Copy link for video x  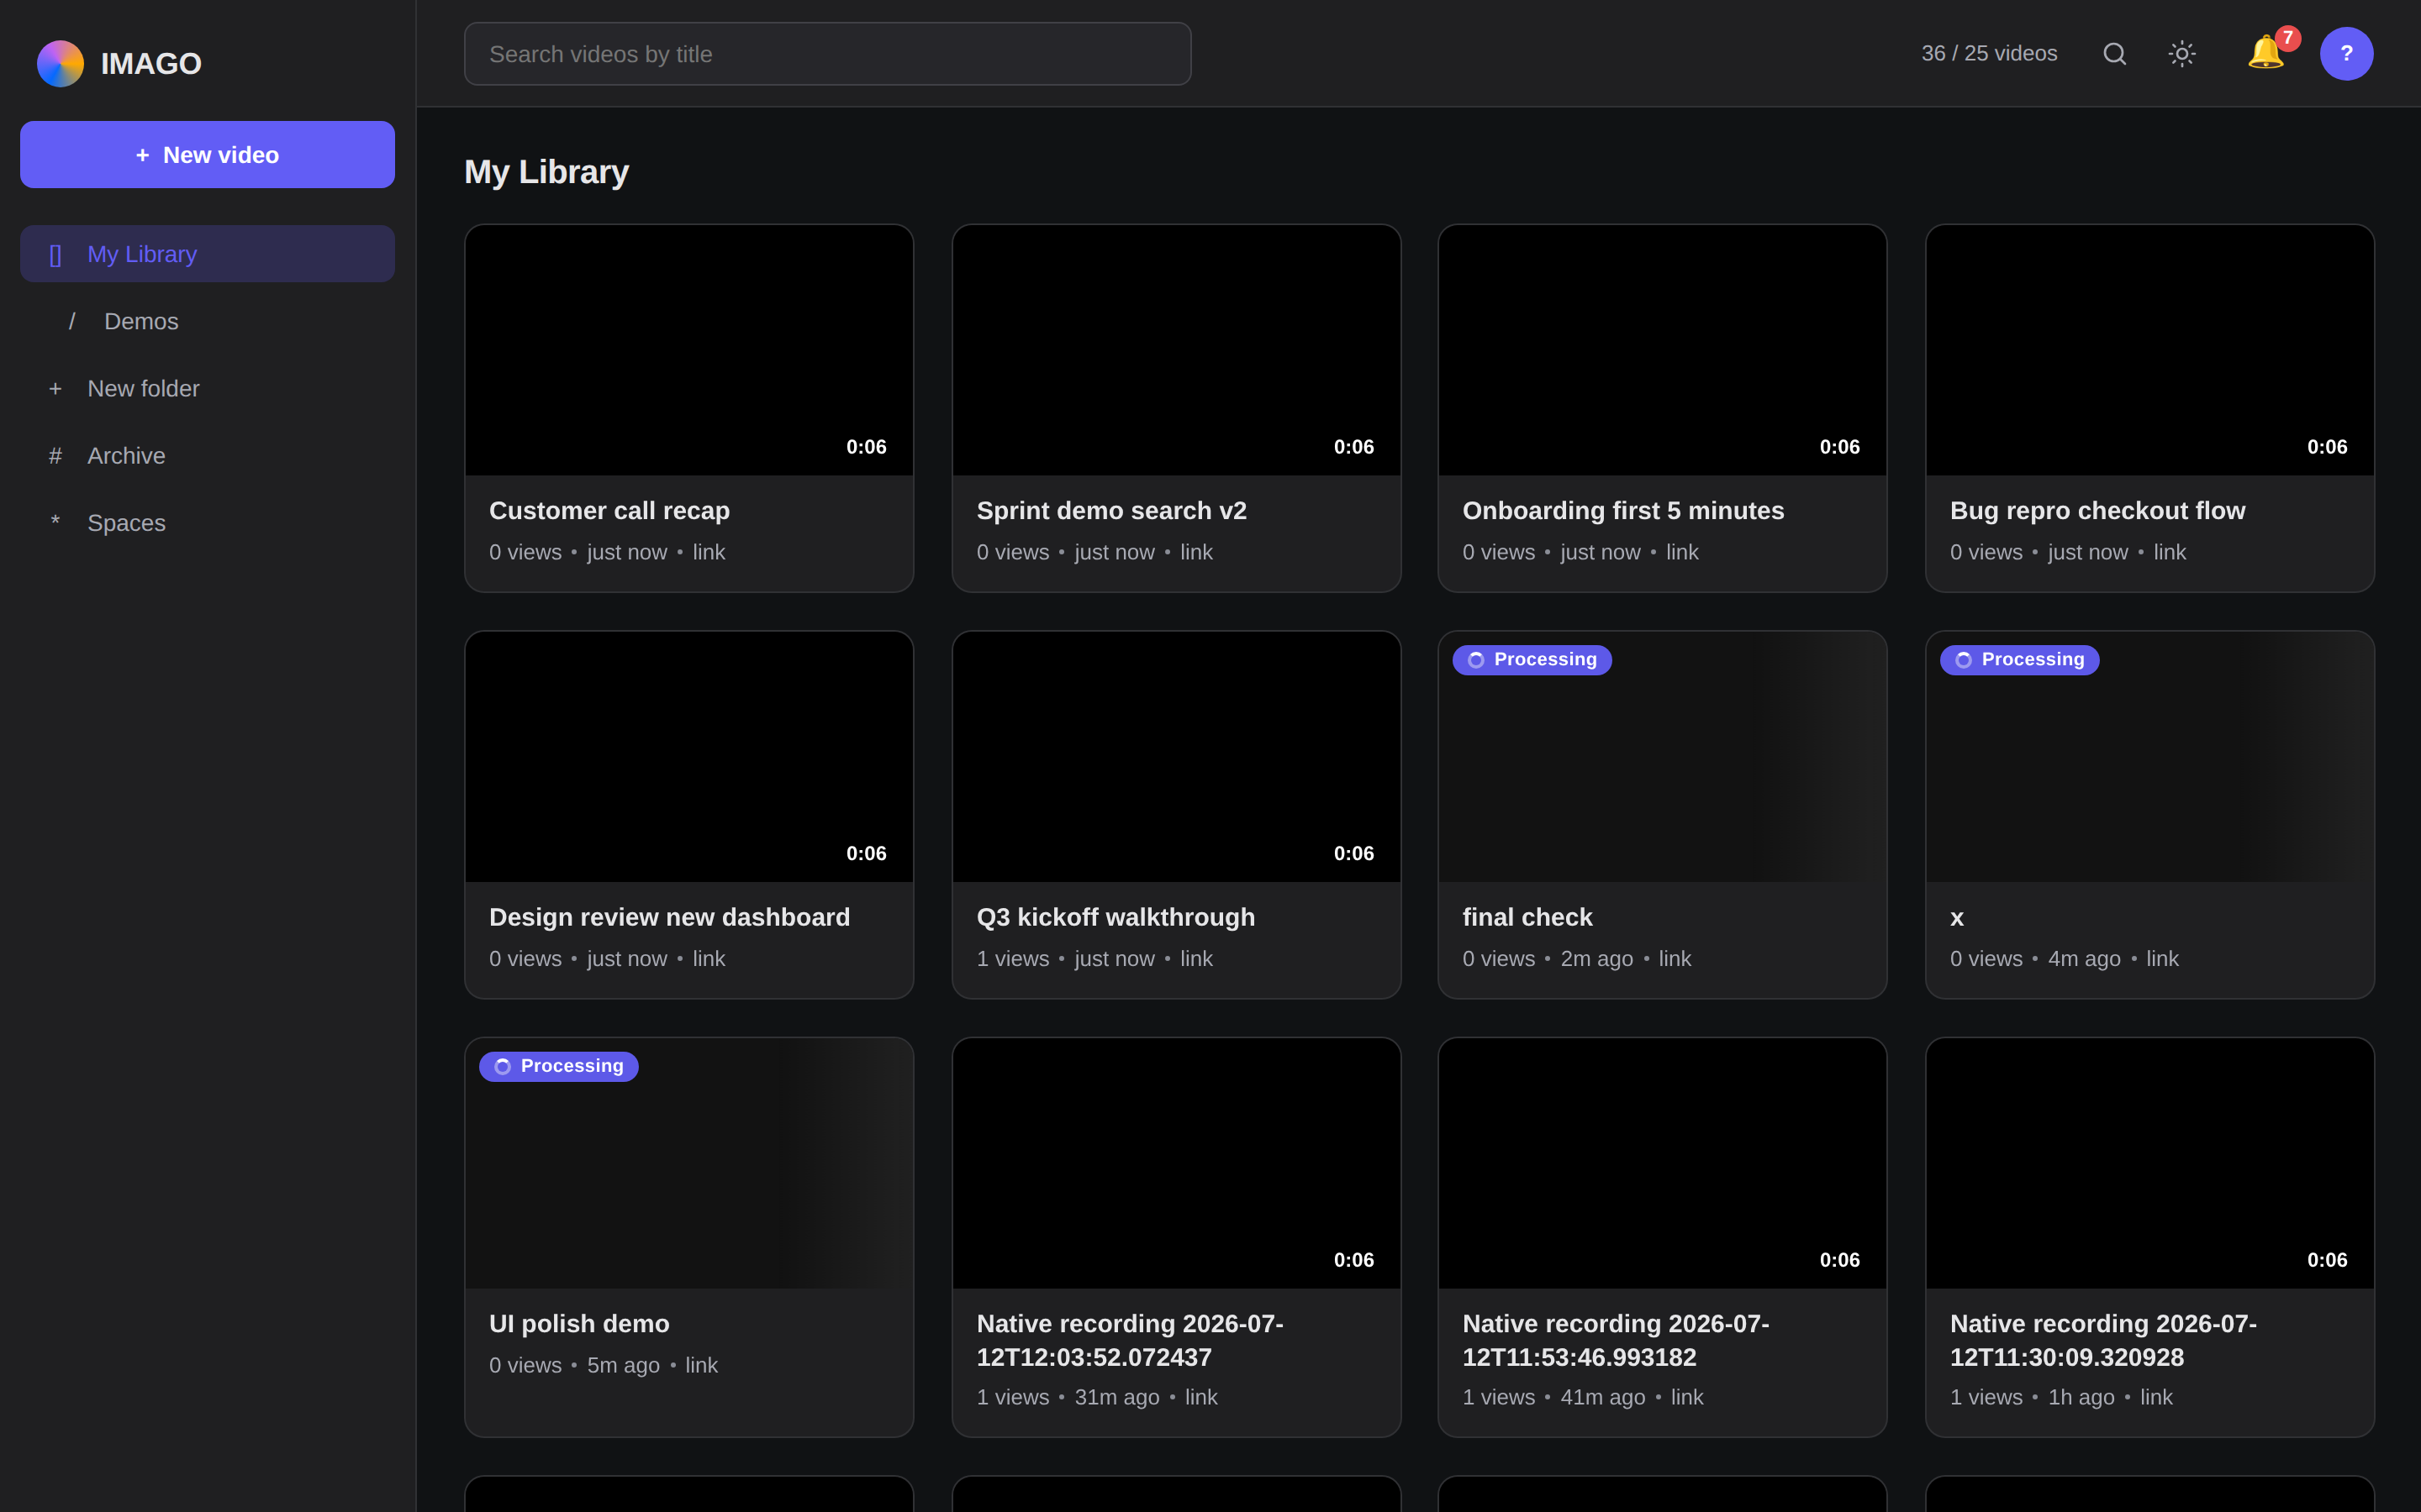(2162, 958)
